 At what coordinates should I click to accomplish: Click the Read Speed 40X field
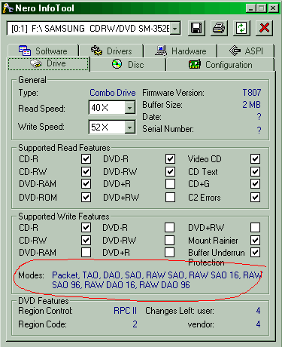pyautogui.click(x=107, y=108)
